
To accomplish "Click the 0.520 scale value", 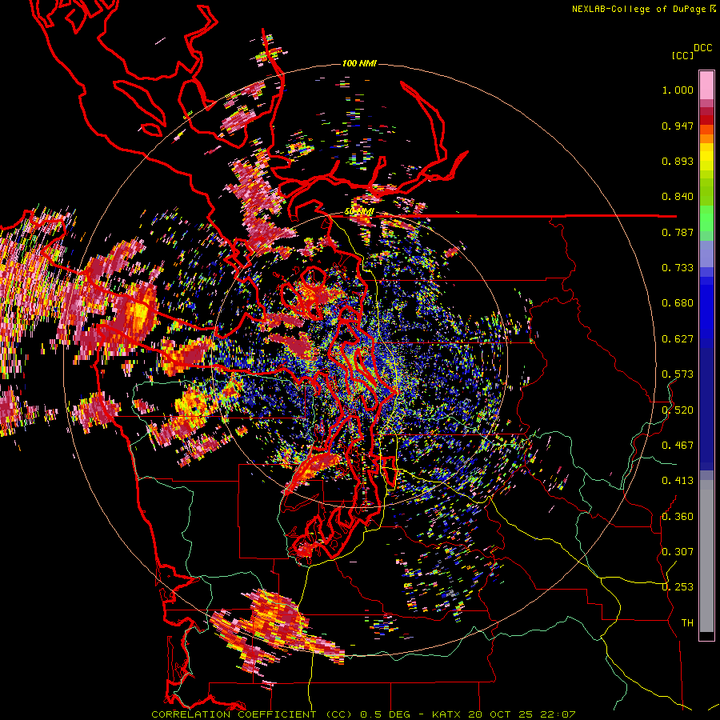I will point(678,410).
